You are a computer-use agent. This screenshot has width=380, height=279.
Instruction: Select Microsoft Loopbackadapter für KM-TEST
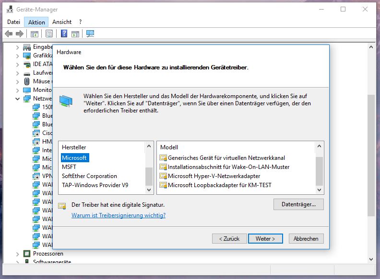pos(220,185)
